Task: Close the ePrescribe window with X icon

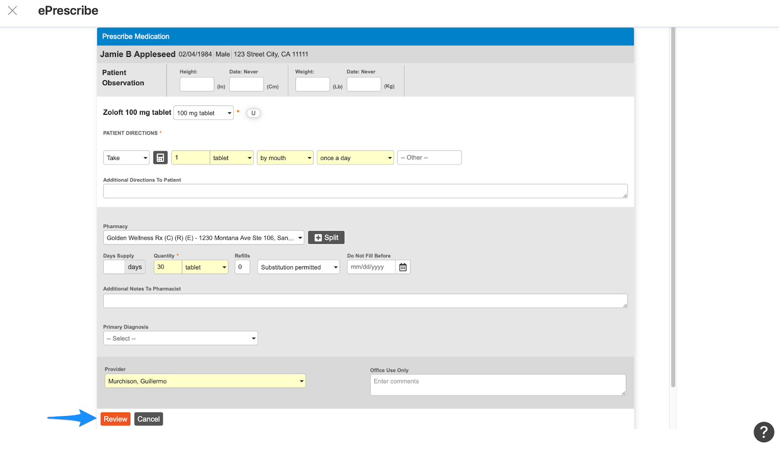Action: point(13,11)
